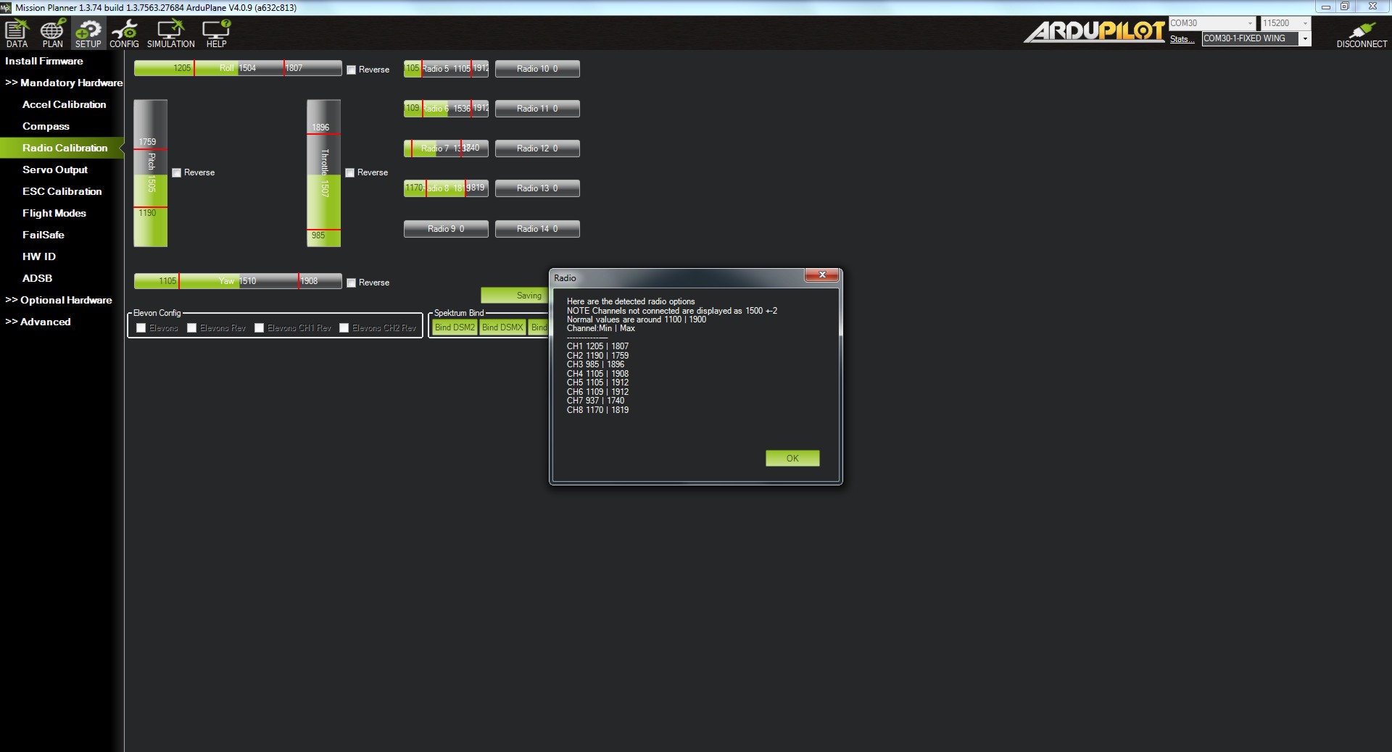Expand the Optional Hardware section
Image resolution: width=1392 pixels, height=752 pixels.
coord(59,300)
